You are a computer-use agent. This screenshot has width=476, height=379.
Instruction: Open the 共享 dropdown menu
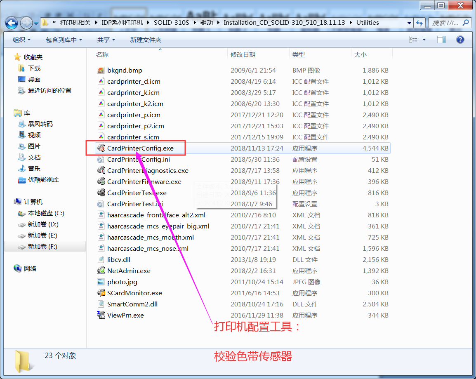106,40
